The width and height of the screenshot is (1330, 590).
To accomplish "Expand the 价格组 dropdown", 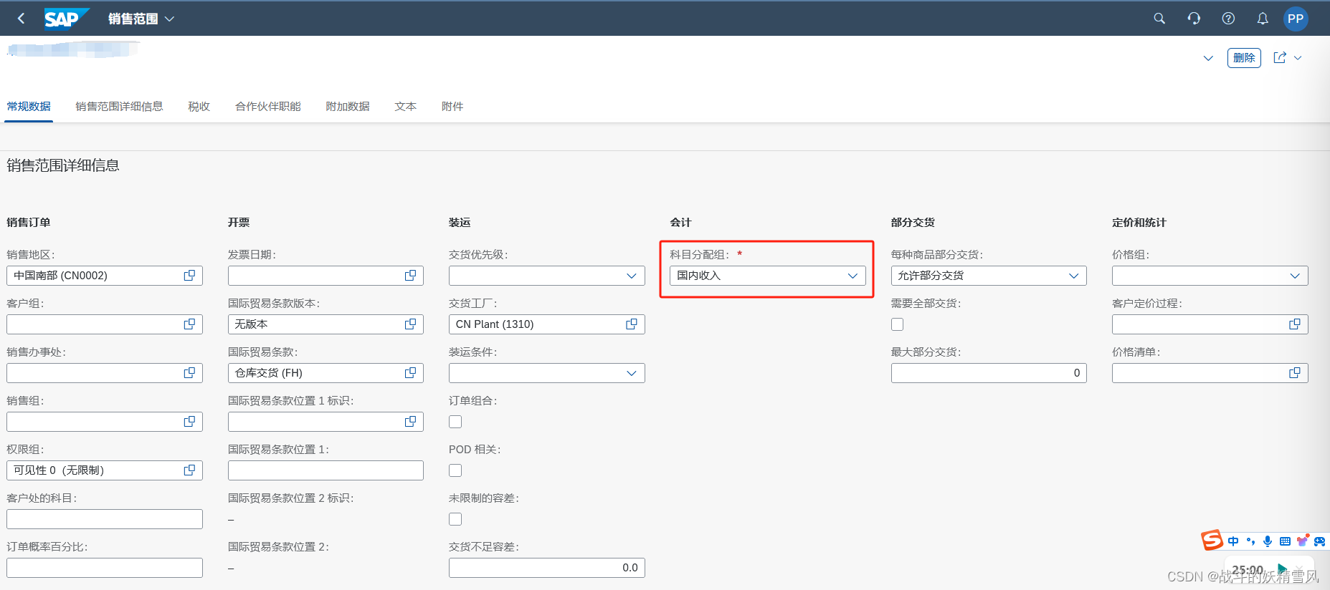I will tap(1210, 276).
